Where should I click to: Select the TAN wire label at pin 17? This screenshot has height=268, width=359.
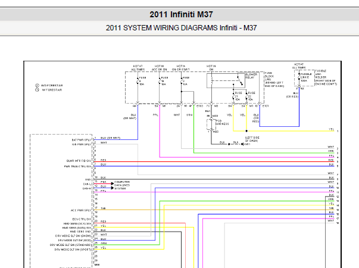click(103, 208)
